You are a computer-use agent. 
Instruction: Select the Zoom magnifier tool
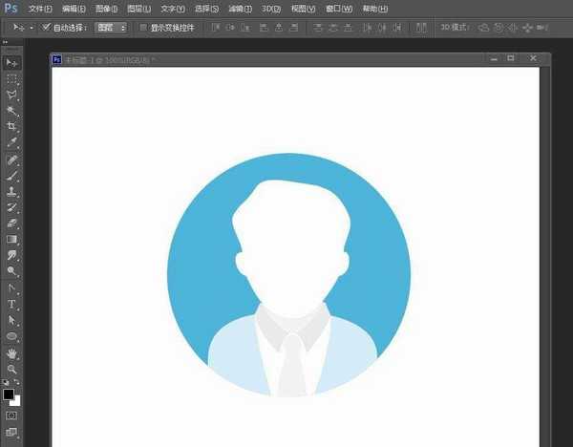[12, 368]
